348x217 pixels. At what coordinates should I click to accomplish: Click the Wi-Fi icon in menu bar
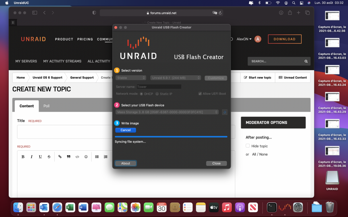coord(278,3)
